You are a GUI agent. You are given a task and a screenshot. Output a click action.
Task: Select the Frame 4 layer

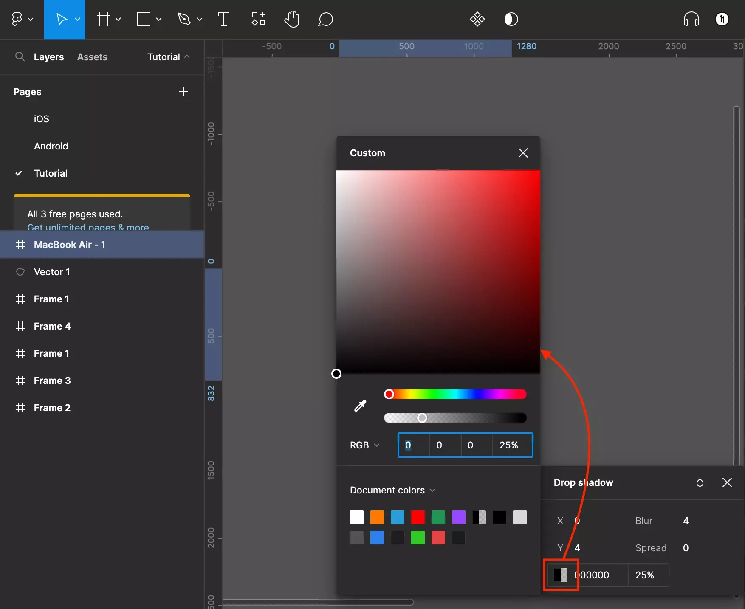pos(102,326)
